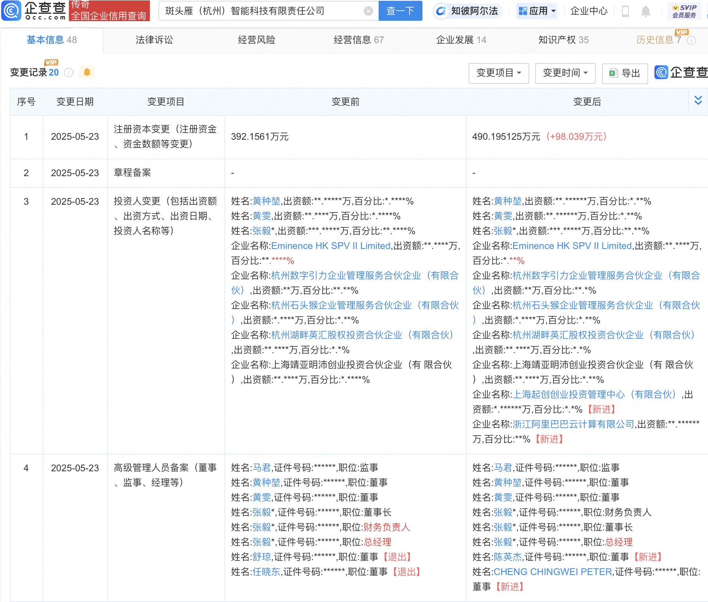This screenshot has width=708, height=602.
Task: Open 舒琼 director link
Action: (x=262, y=557)
